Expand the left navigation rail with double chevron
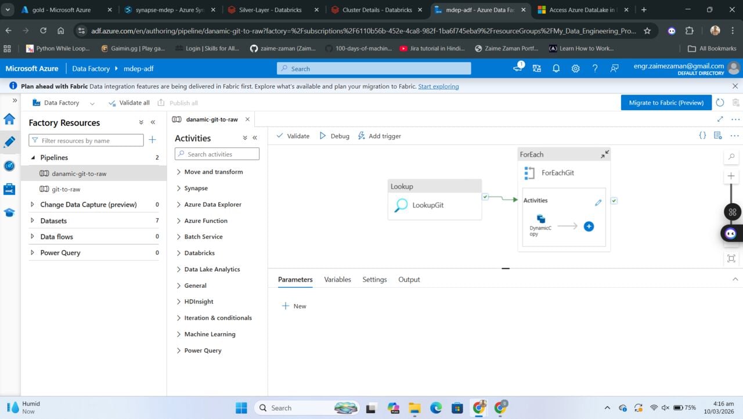This screenshot has width=743, height=419. pyautogui.click(x=15, y=101)
